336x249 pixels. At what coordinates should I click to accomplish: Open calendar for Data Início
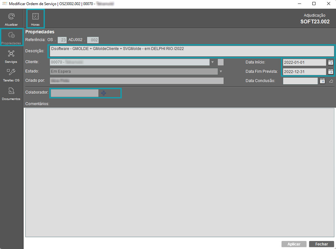pyautogui.click(x=331, y=62)
